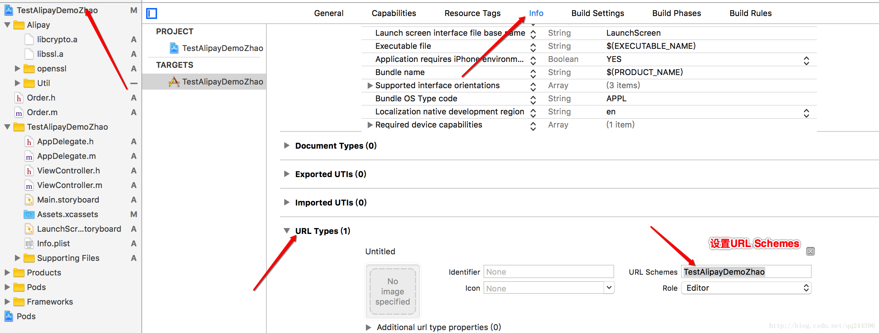Expand Imported UTIs section
This screenshot has width=879, height=333.
(x=287, y=203)
